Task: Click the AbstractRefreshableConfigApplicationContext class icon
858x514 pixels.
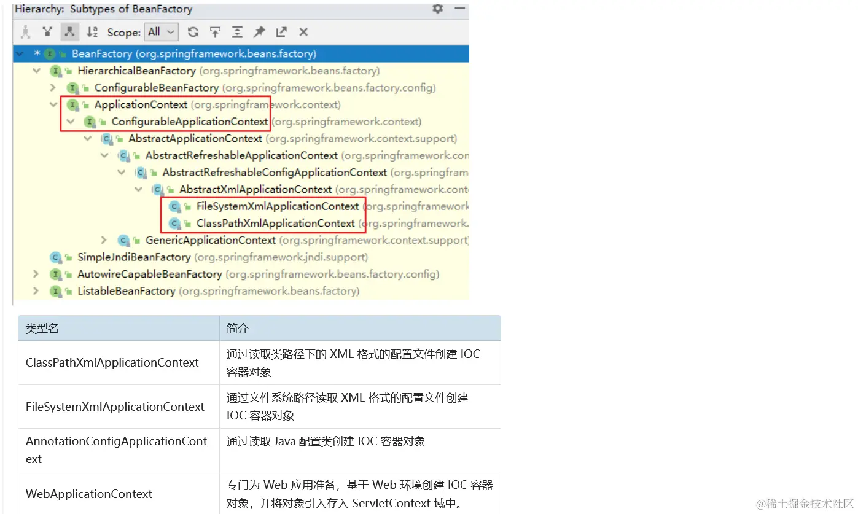Action: click(x=141, y=173)
